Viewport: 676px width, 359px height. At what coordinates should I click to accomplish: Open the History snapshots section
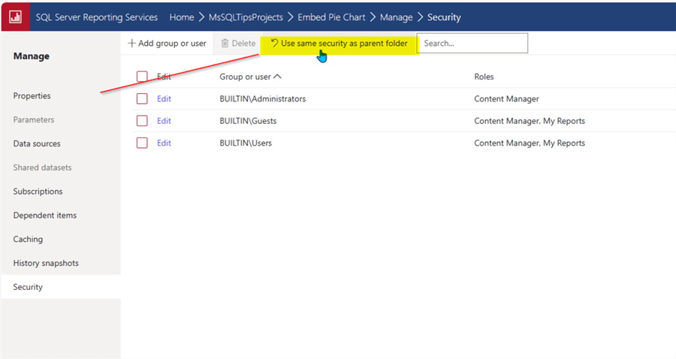[46, 263]
